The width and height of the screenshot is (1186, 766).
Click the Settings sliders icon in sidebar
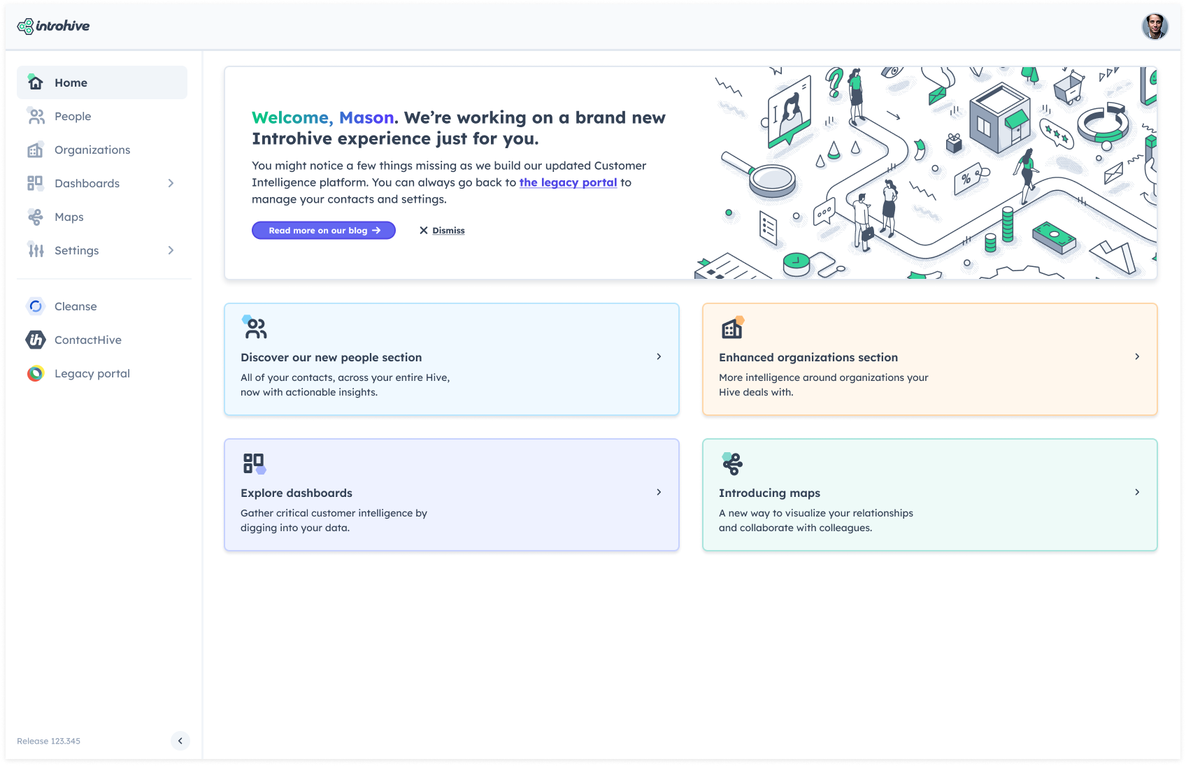pyautogui.click(x=36, y=250)
